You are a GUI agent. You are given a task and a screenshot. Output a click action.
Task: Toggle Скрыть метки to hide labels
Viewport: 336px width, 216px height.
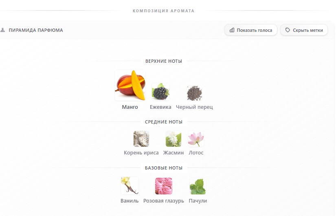click(304, 30)
